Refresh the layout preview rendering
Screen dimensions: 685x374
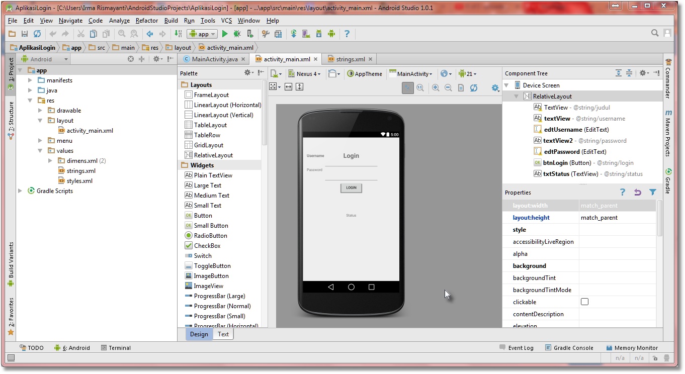click(473, 87)
